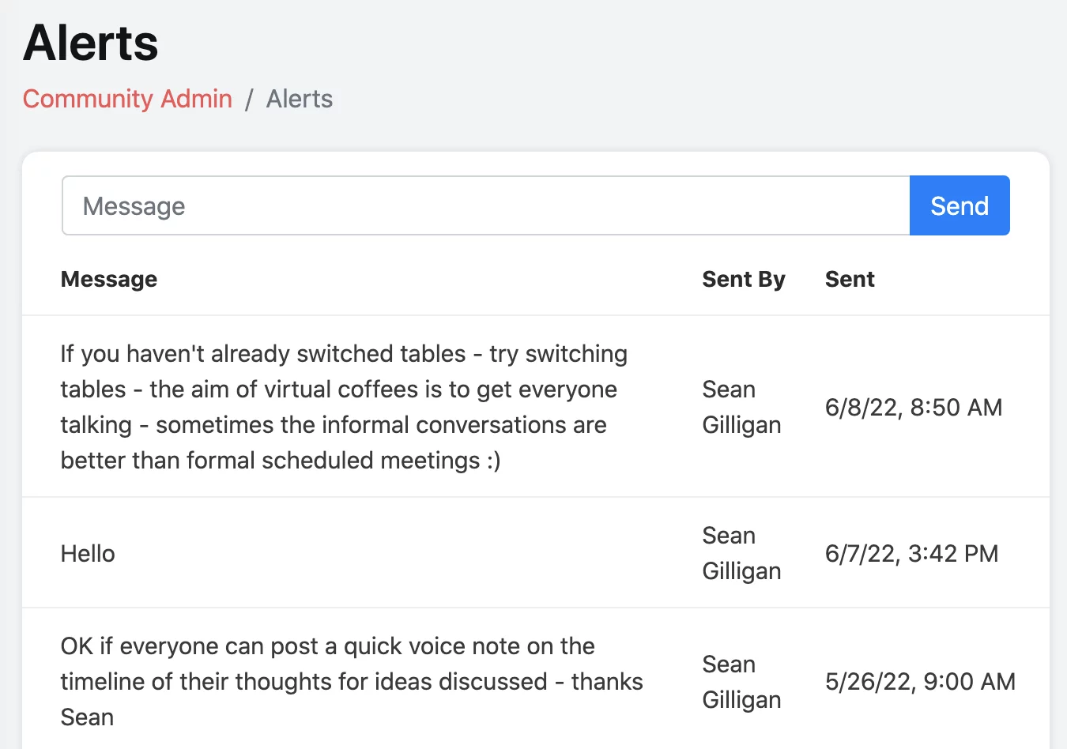Click the 6/8/22, 8:50 AM timestamp
The height and width of the screenshot is (749, 1067).
pyautogui.click(x=914, y=407)
